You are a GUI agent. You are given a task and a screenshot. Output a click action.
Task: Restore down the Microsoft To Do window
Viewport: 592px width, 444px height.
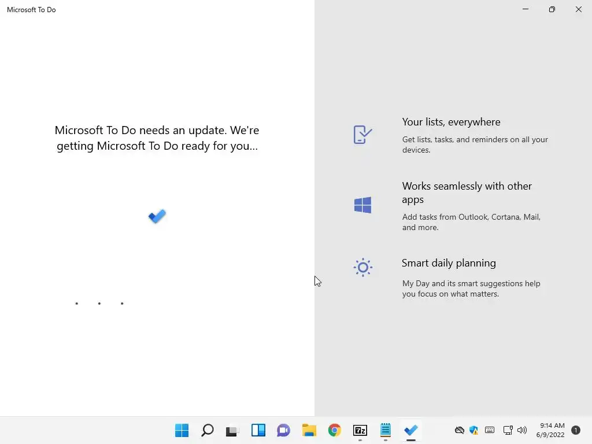(552, 9)
